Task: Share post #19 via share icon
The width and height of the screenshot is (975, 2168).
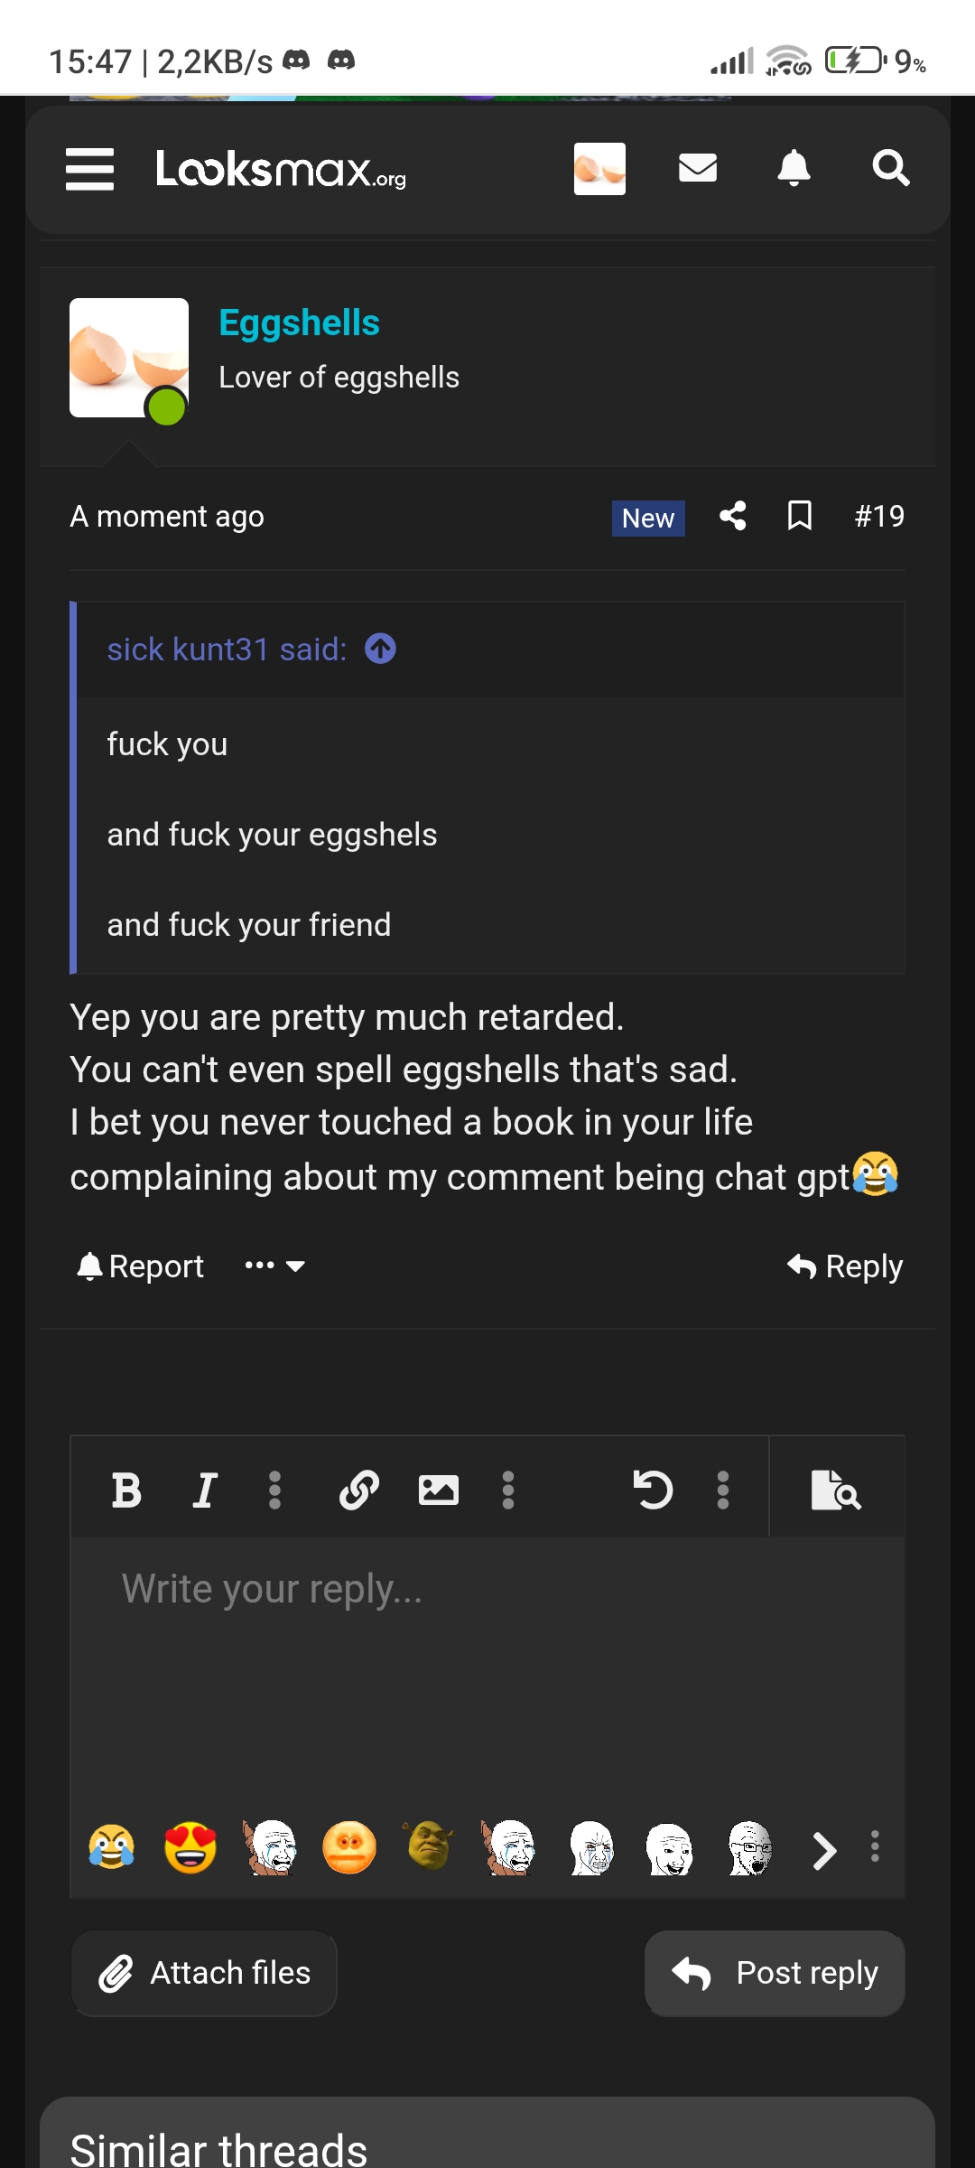Action: 733,517
